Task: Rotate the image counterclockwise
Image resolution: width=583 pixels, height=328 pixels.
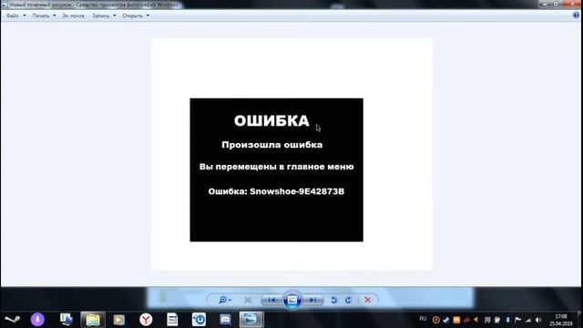Action: coord(334,300)
